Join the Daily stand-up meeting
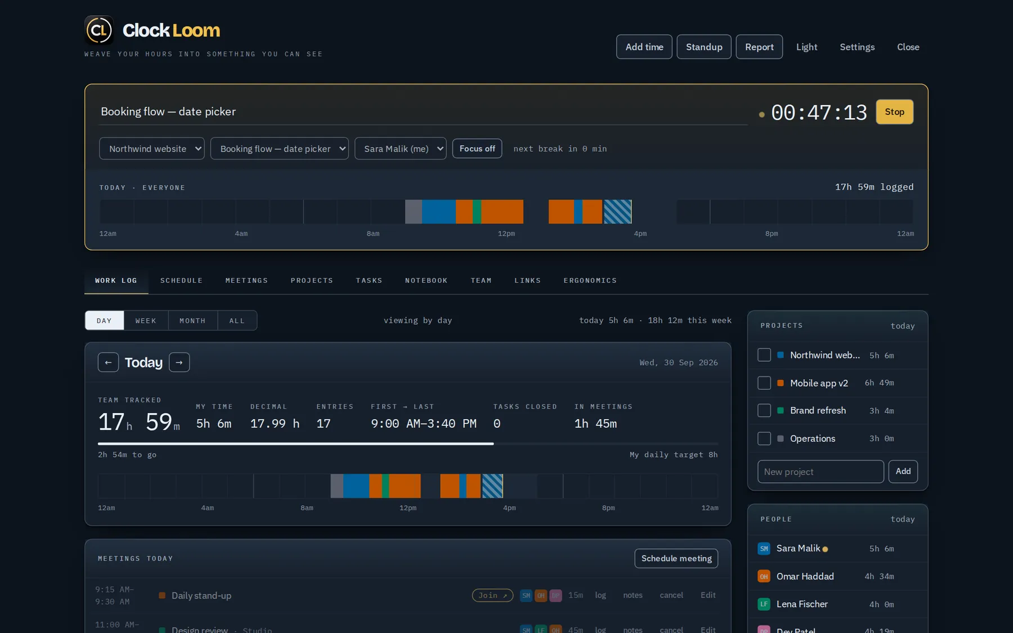 (492, 595)
